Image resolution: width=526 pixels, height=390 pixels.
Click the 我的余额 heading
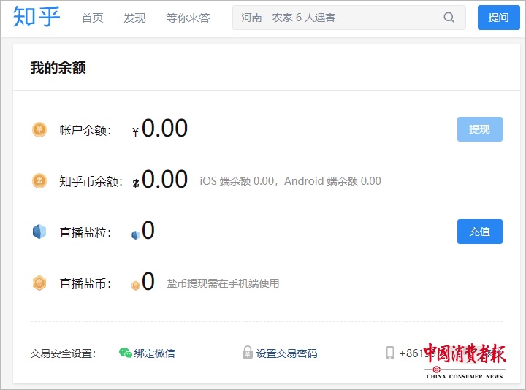(x=58, y=68)
